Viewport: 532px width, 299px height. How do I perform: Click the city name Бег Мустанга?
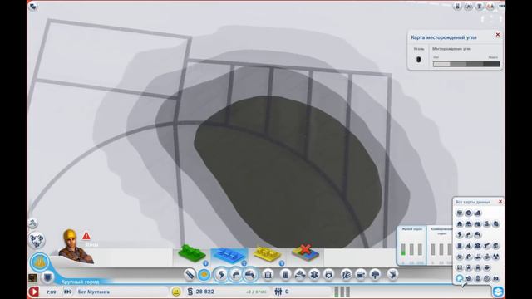(x=94, y=292)
